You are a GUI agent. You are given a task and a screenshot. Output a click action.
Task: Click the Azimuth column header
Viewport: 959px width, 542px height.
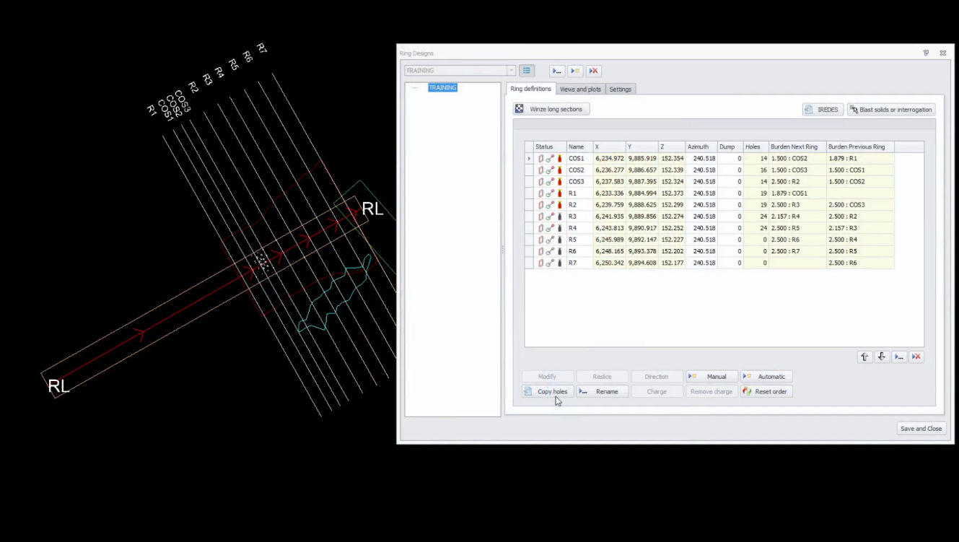(701, 147)
